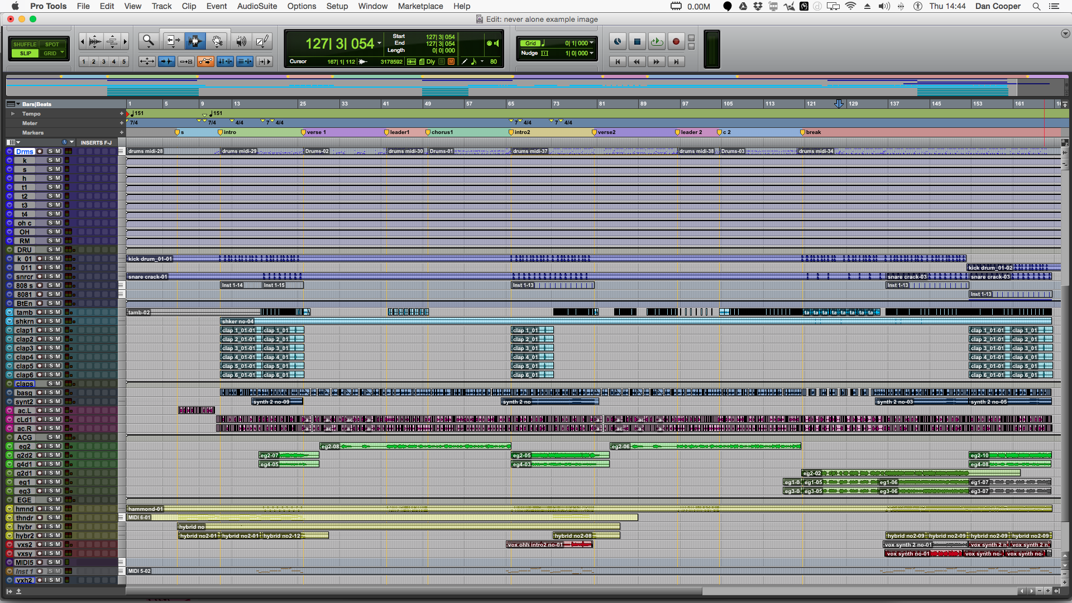Viewport: 1072px width, 603px height.
Task: Click the Return to Zero button
Action: 618,61
